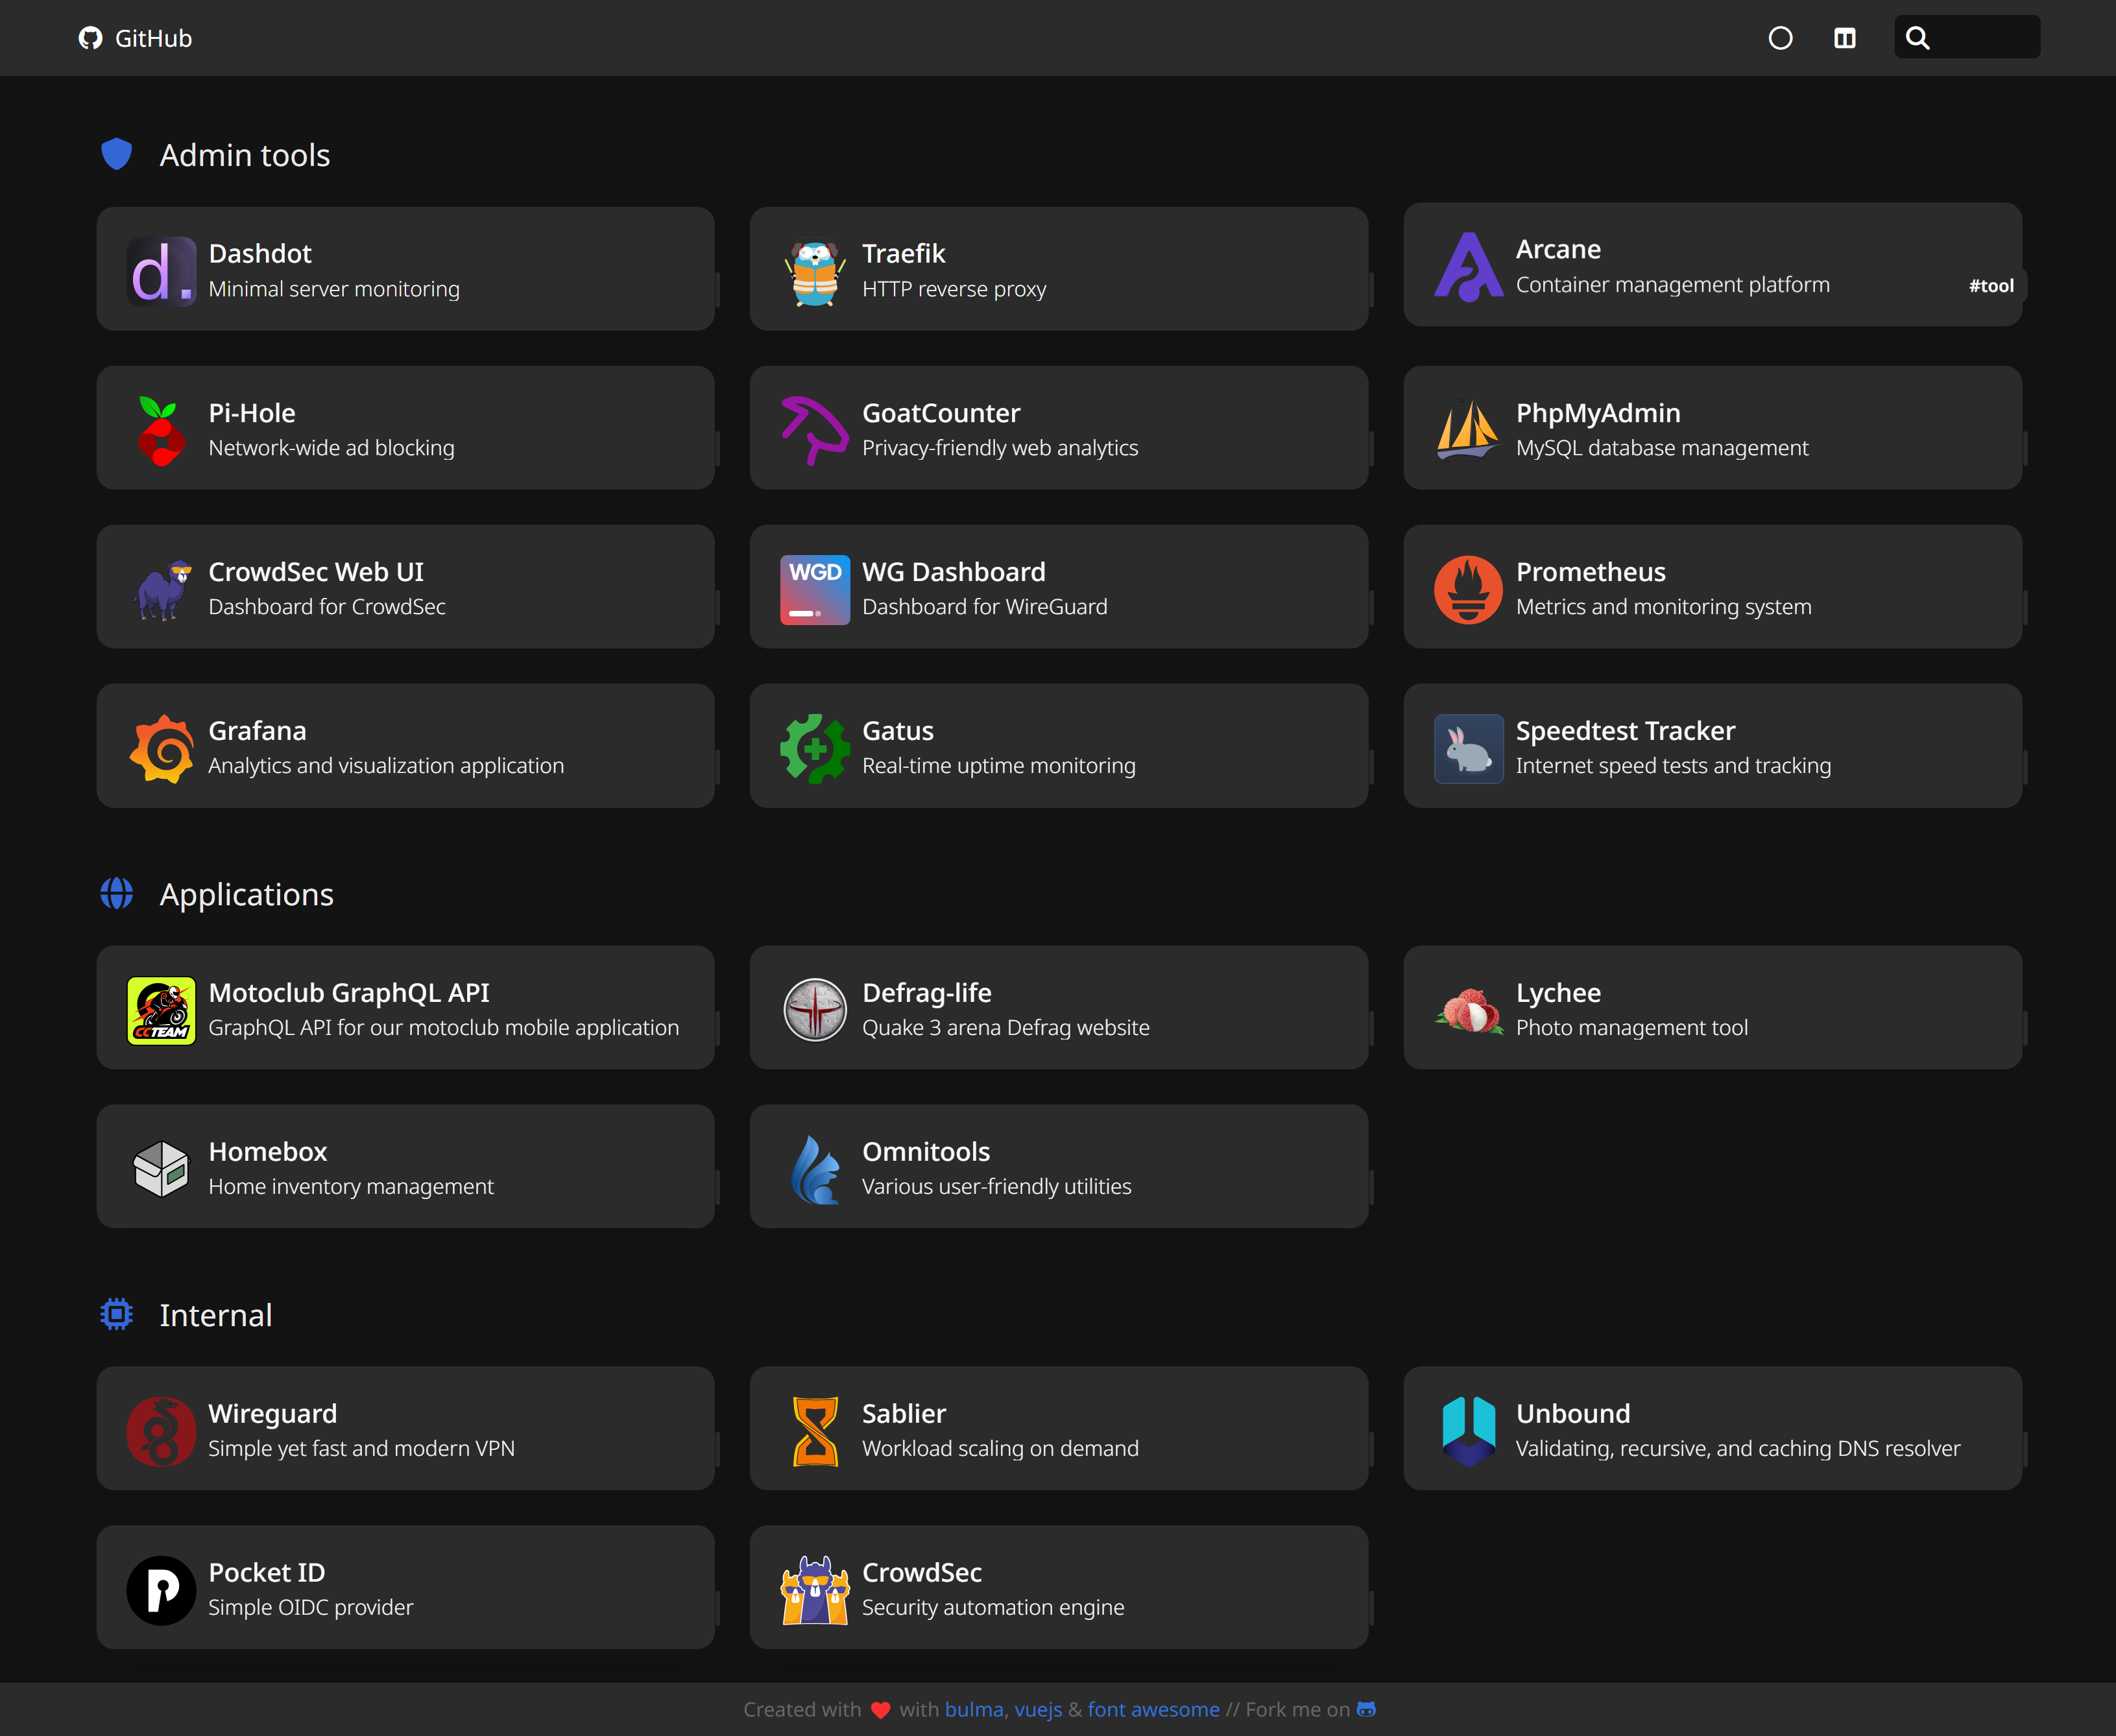Screen dimensions: 2116x1736
Task: Open the GitHub link in navbar
Action: click(135, 38)
